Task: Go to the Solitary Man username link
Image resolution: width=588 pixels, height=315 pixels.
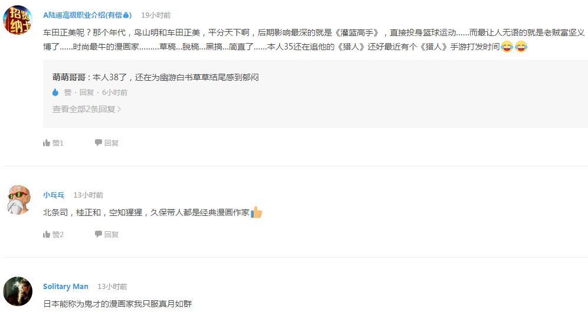Action: pos(65,286)
